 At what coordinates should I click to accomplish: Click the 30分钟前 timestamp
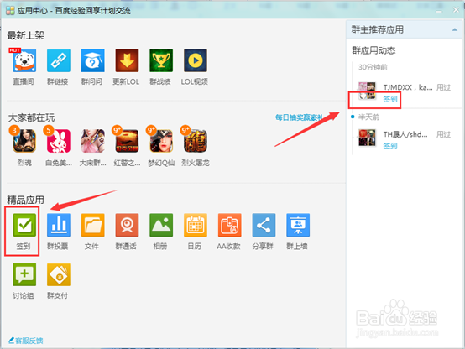coord(373,67)
